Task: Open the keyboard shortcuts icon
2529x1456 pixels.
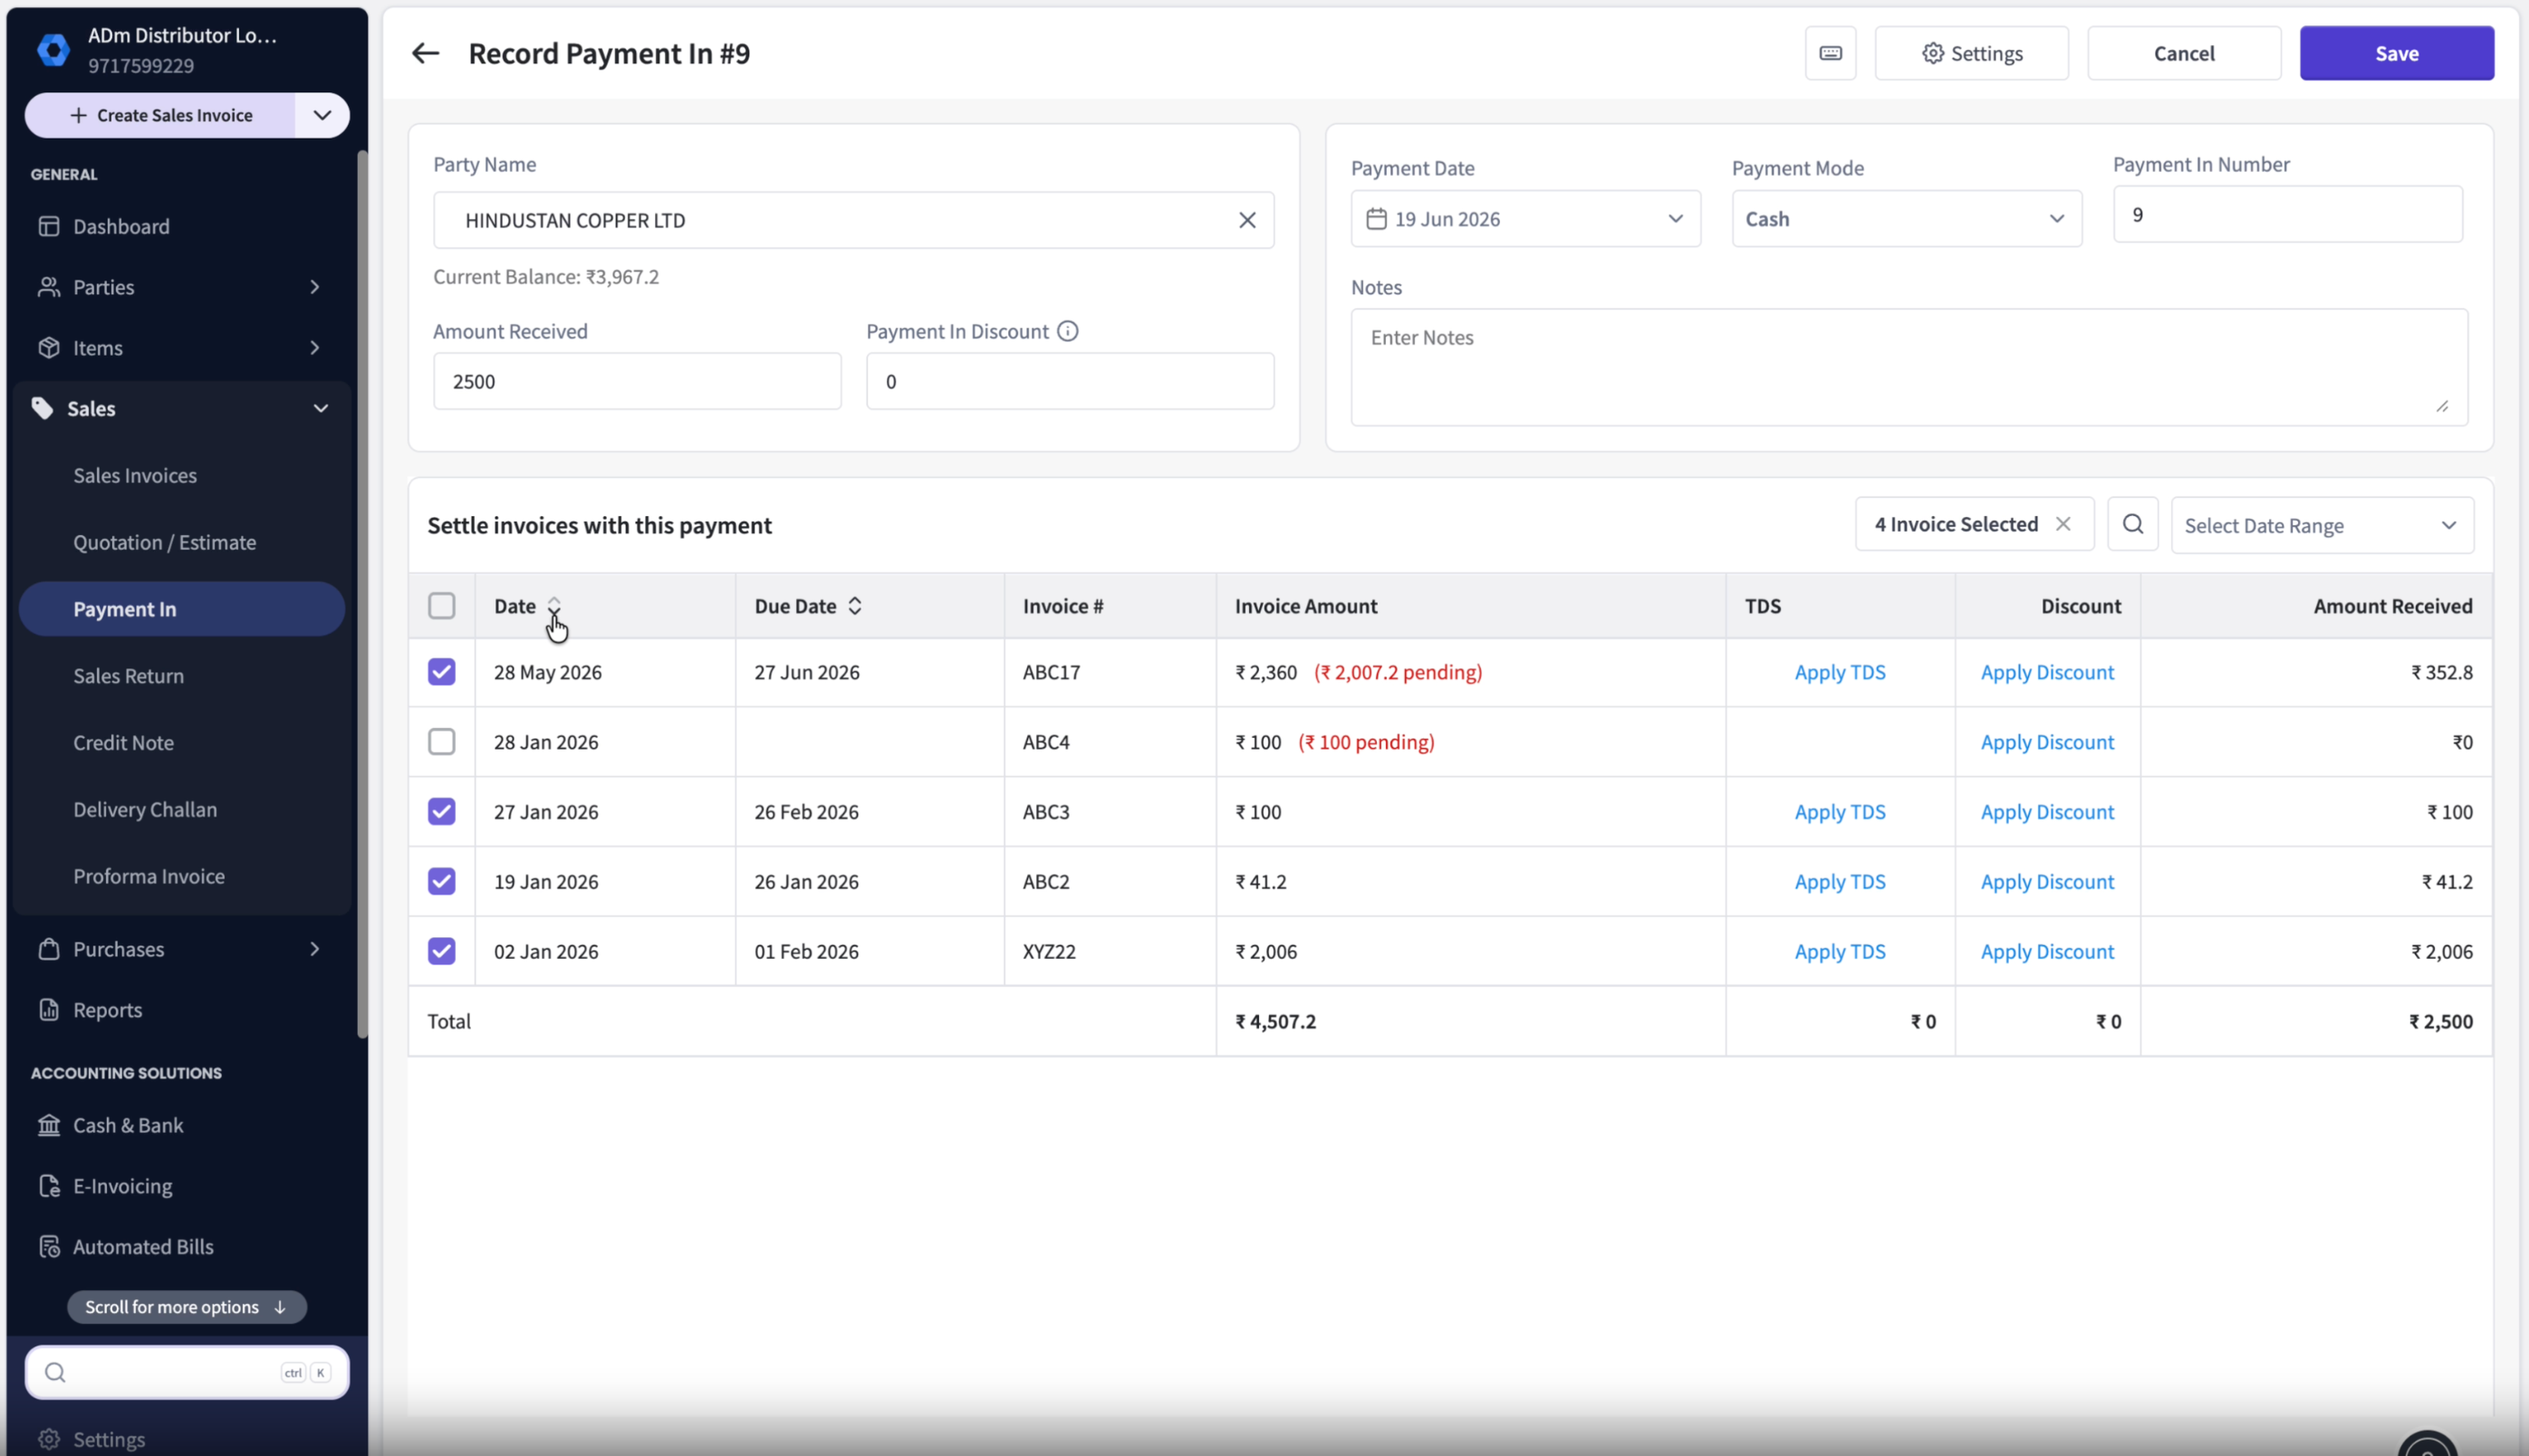Action: pos(1830,53)
